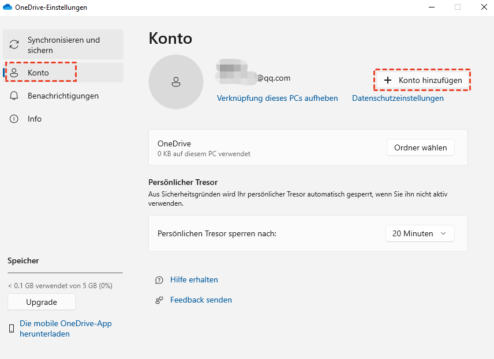Click the sync arrows icon in sidebar
Image resolution: width=494 pixels, height=359 pixels.
click(14, 45)
